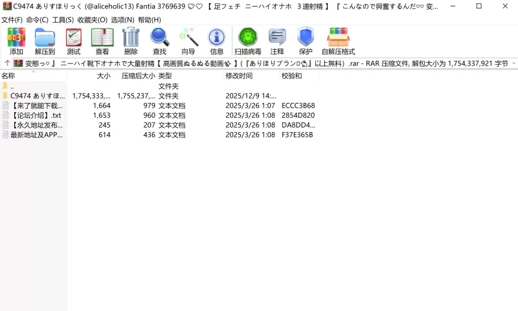Click the file icon of 【论坛介绍】.txt

coord(5,115)
